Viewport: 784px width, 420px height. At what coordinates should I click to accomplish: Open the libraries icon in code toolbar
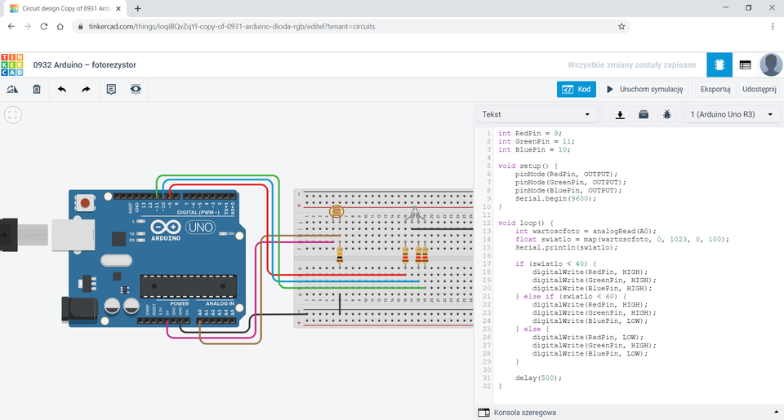644,114
